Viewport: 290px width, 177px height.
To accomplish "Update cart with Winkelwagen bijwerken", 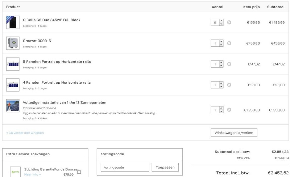I will (x=234, y=132).
